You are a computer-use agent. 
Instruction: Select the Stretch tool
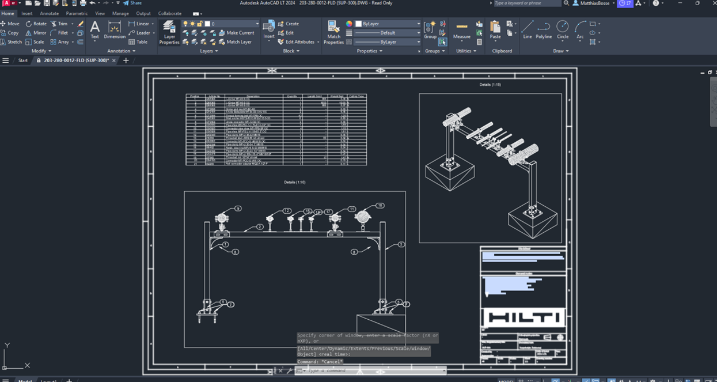12,42
